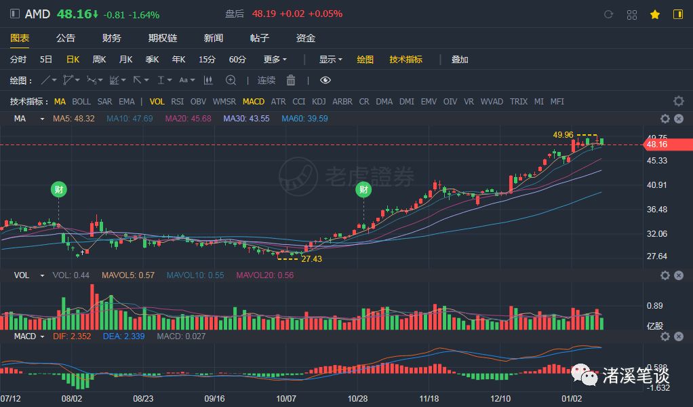The image size is (693, 407).
Task: Enable the 连续 continuous drawing mode
Action: tap(266, 80)
